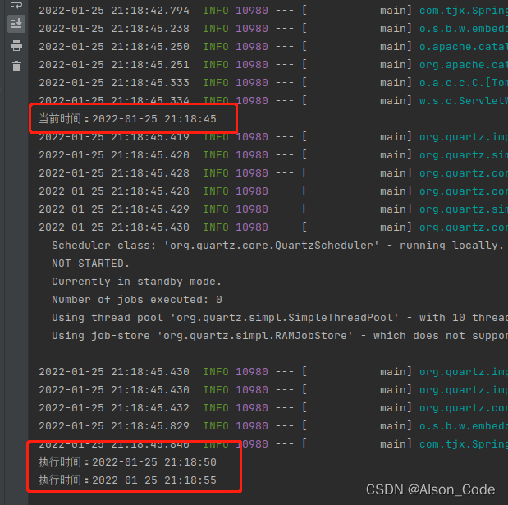Click the timestamp 21:18:45.432
Screen dimensions: 508x505
point(114,408)
